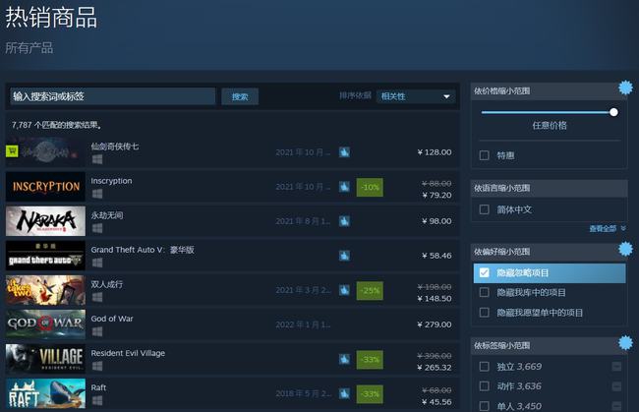Click the review thumbs-up icon for 永劫无间

point(344,221)
